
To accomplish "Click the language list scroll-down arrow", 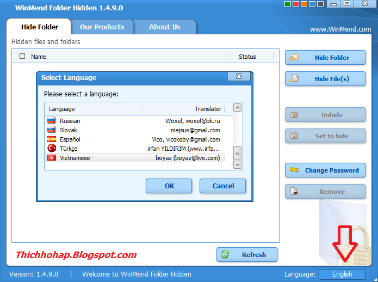I will [238, 165].
